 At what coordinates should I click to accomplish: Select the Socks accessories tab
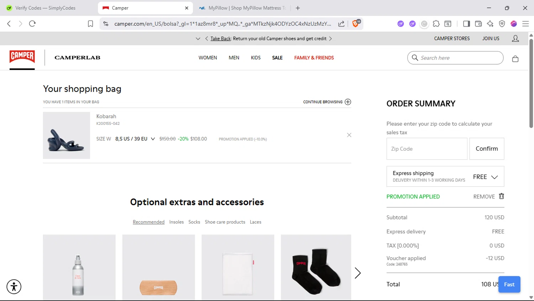pos(194,222)
